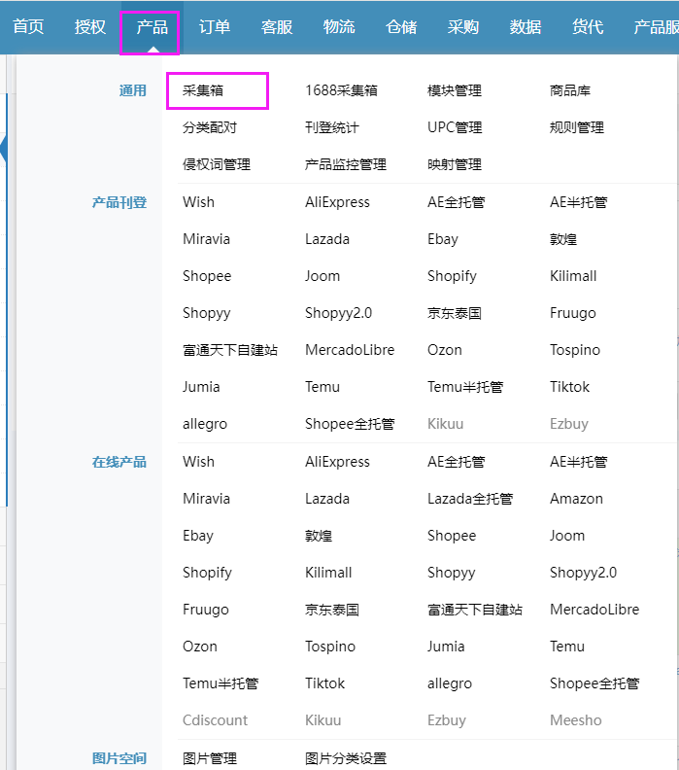
Task: Click the 在线产品 section heading
Action: click(119, 462)
